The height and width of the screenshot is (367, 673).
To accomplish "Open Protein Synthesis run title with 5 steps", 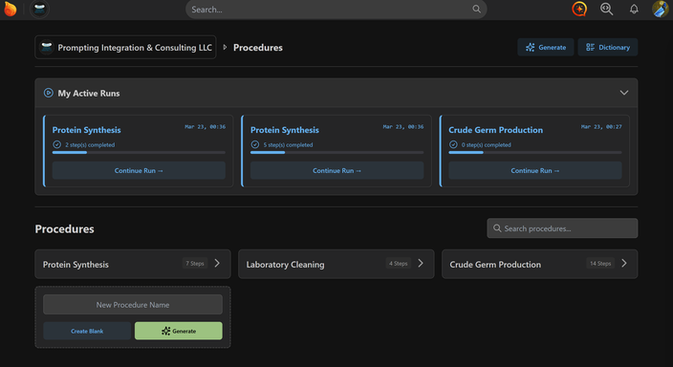I will coord(285,130).
